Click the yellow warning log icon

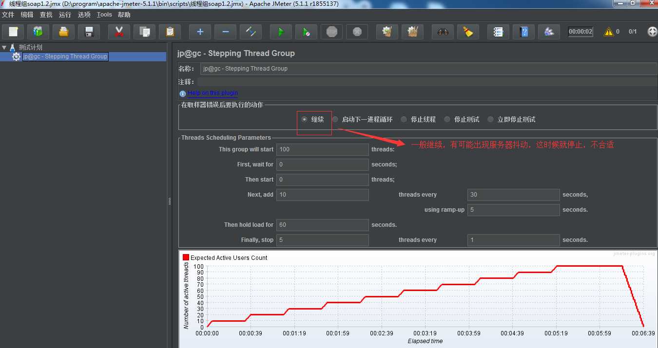608,32
